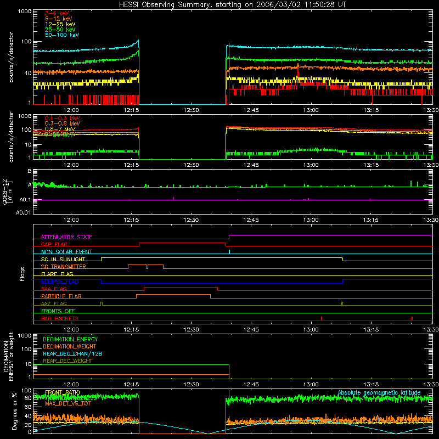The image size is (439, 439).
Task: Select the 12:30 tick label under decimation panel
Action: 191,385
